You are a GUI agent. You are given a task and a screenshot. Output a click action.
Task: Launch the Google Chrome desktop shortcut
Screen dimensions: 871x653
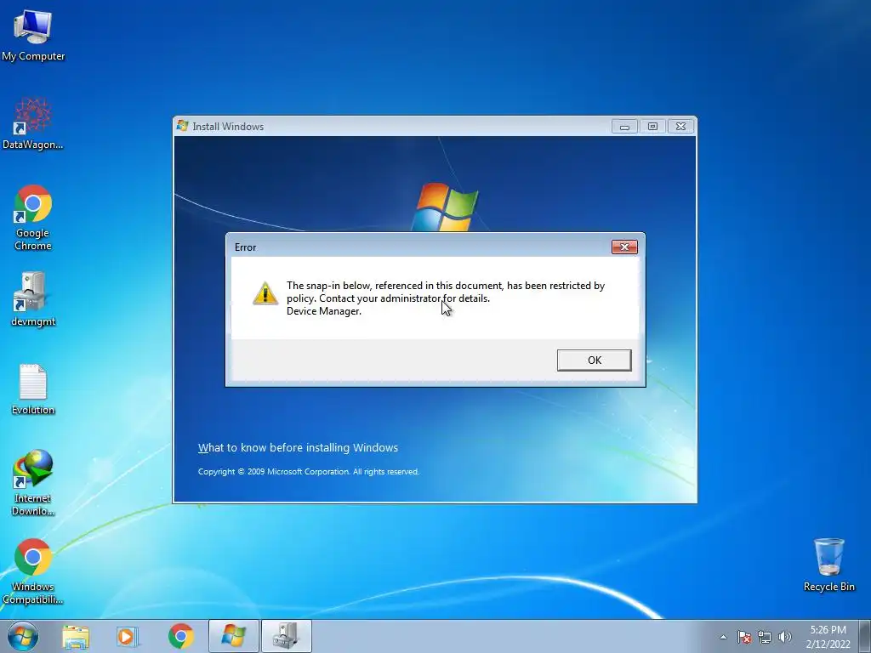point(33,217)
